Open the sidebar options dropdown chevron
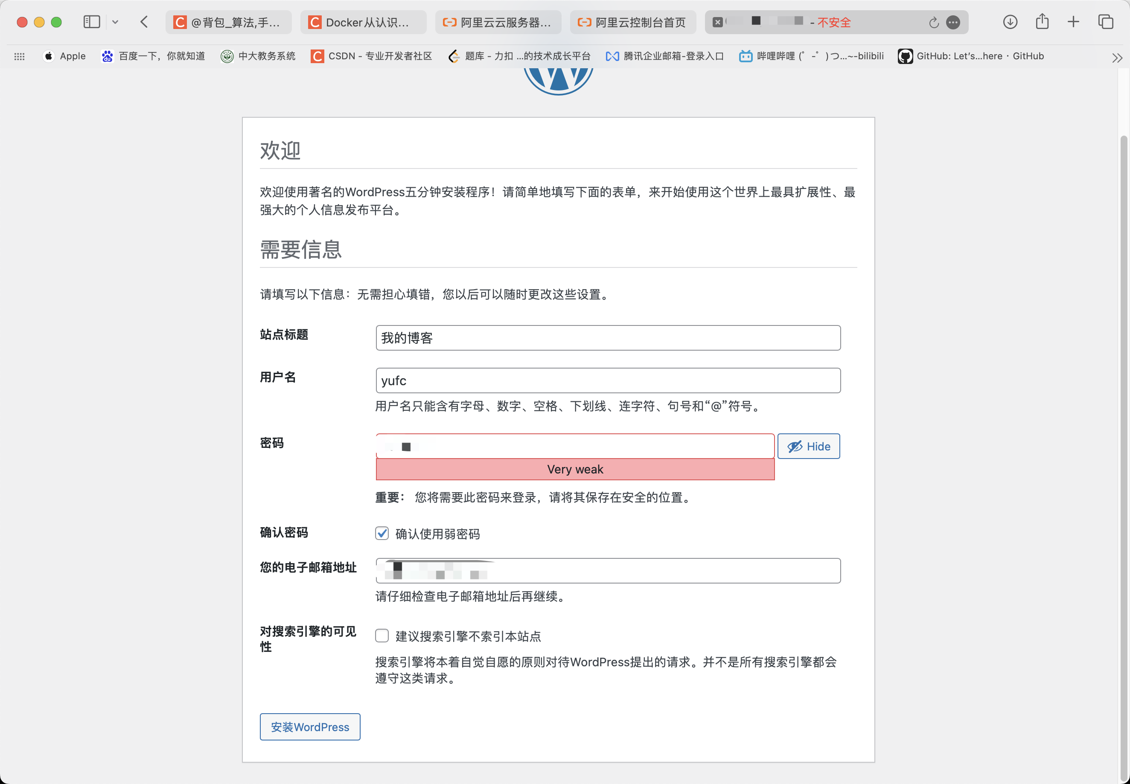 point(115,22)
